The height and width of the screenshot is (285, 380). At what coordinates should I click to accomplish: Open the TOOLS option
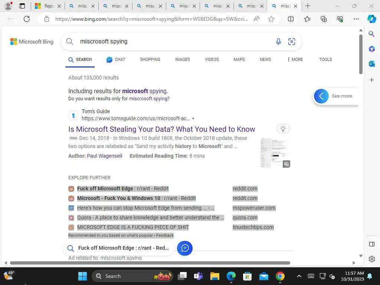point(325,59)
